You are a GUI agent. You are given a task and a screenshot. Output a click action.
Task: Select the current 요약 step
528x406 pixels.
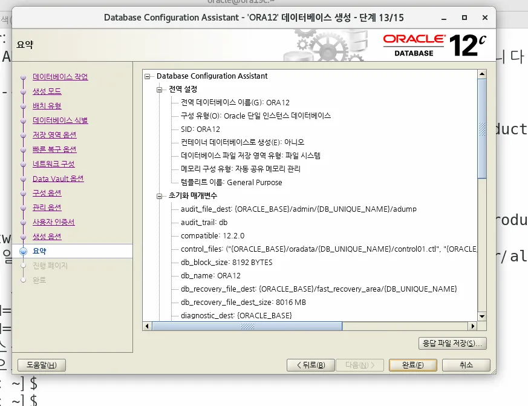pyautogui.click(x=39, y=251)
